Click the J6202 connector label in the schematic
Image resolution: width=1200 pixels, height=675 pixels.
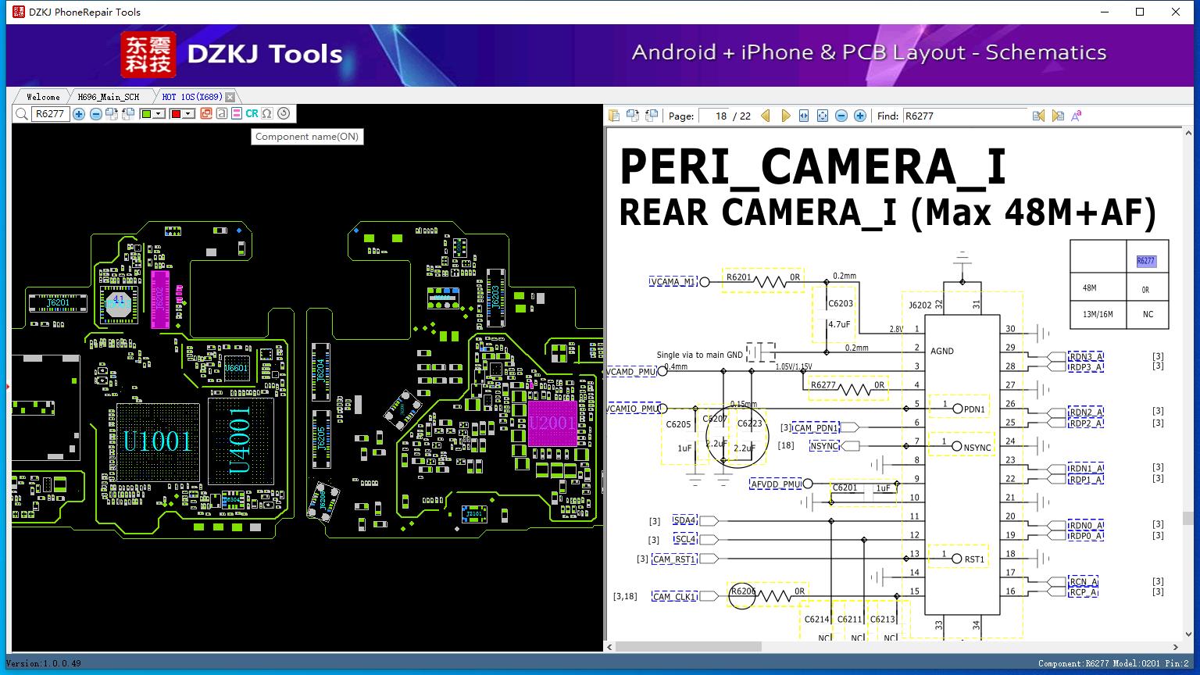coord(920,305)
